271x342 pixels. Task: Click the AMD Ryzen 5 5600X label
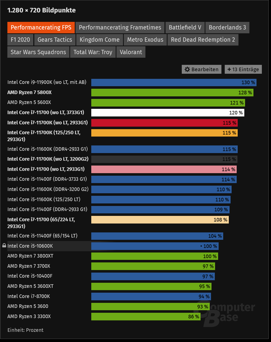(x=29, y=102)
